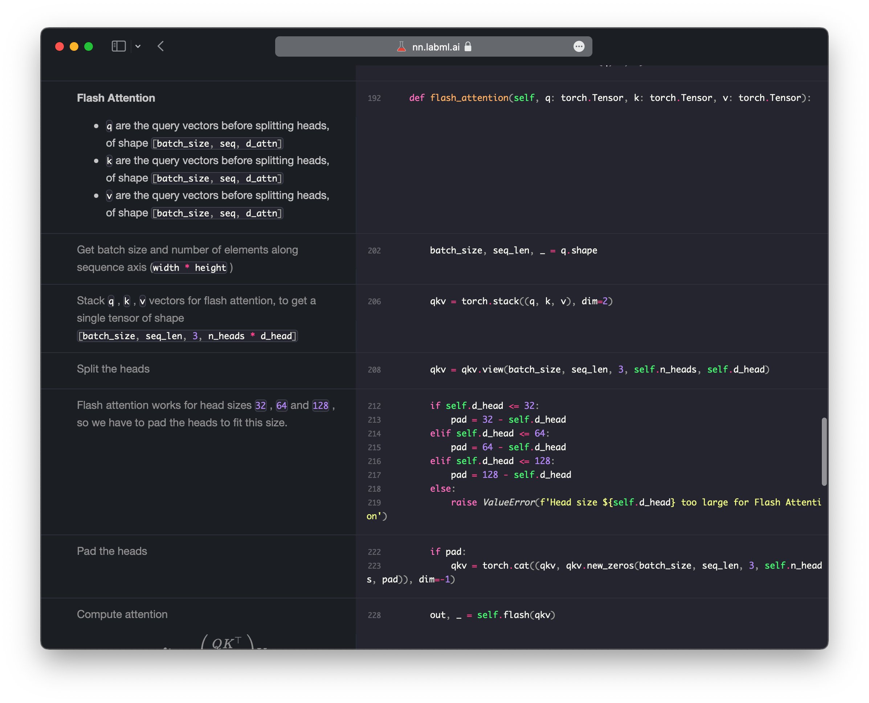Image resolution: width=869 pixels, height=703 pixels.
Task: Click the green fullscreen window button
Action: (89, 46)
